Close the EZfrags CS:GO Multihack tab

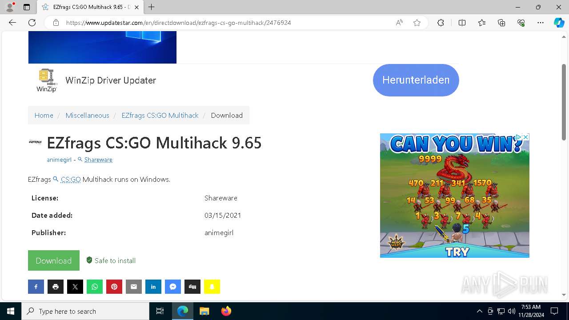point(137,7)
